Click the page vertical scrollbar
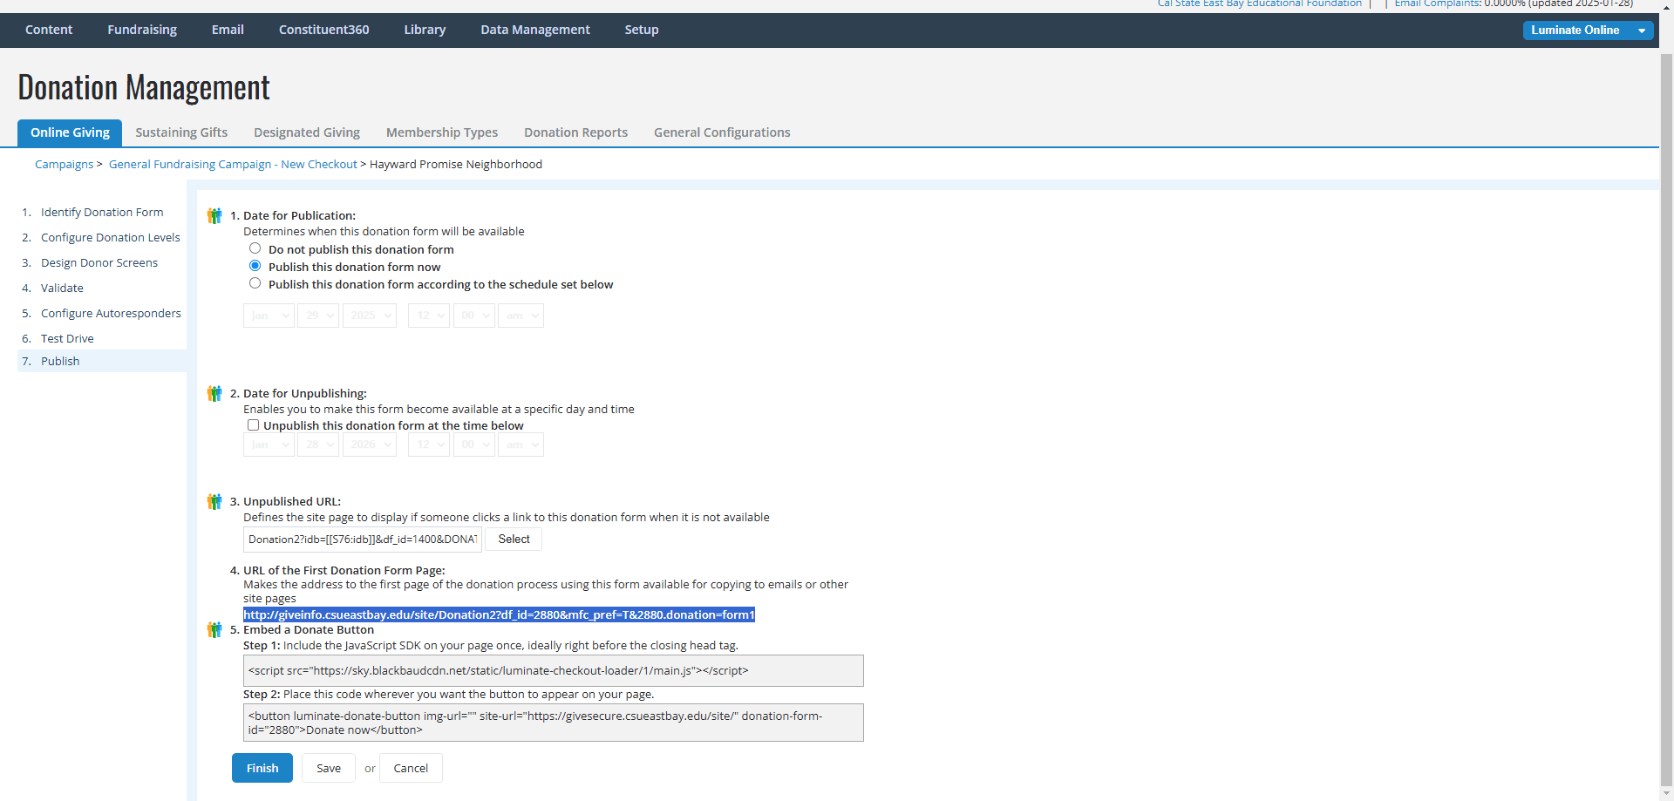The height and width of the screenshot is (801, 1674). [x=1666, y=418]
